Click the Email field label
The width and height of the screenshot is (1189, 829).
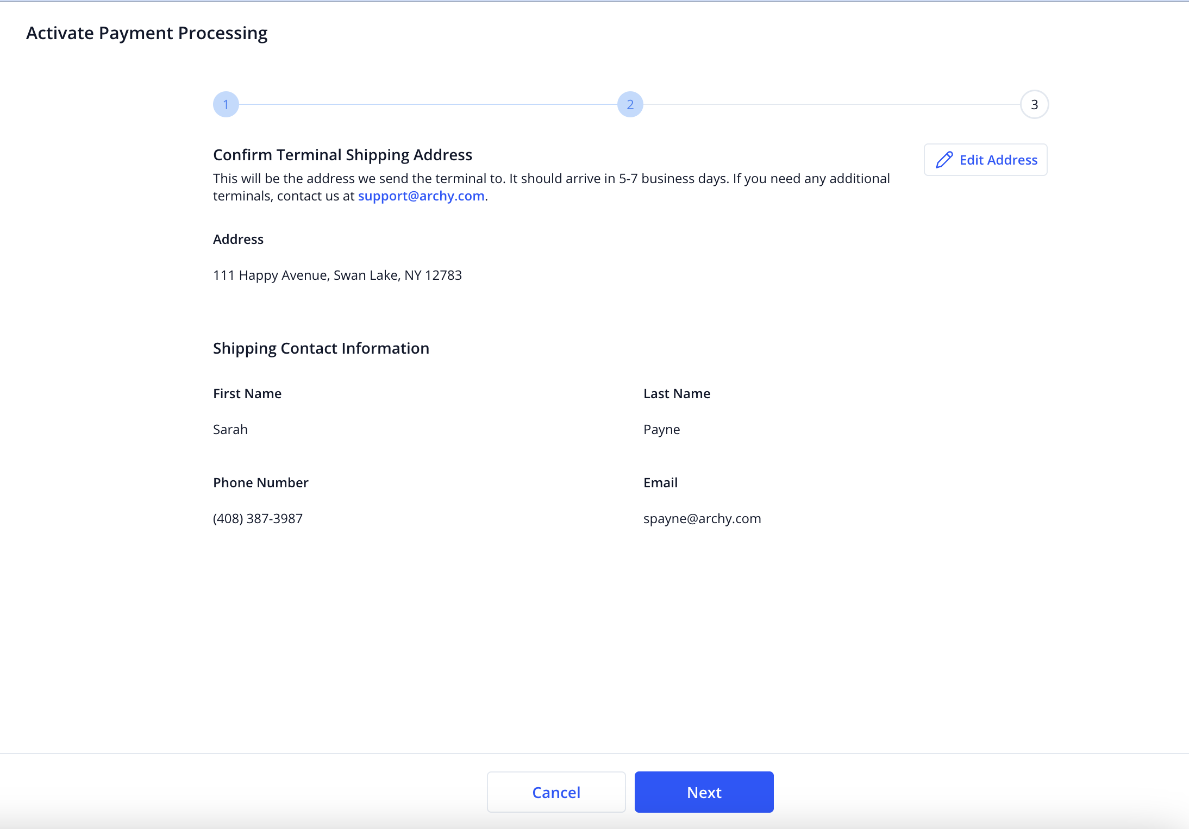pyautogui.click(x=661, y=482)
